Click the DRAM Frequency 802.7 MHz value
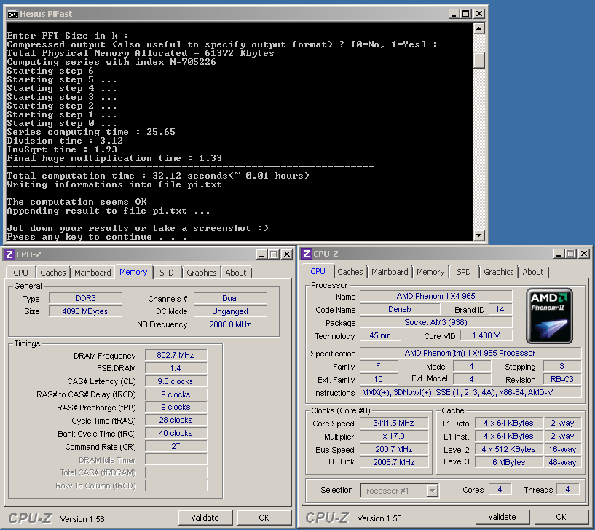The height and width of the screenshot is (530, 595). [x=176, y=355]
